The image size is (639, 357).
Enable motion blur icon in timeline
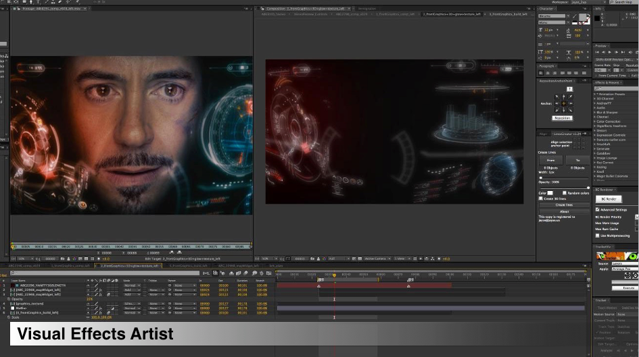click(x=245, y=273)
